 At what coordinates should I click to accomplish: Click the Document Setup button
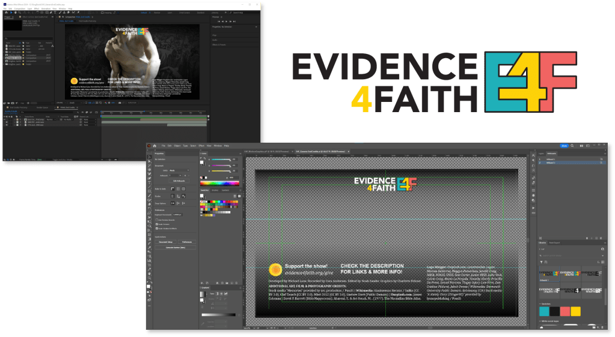[166, 242]
